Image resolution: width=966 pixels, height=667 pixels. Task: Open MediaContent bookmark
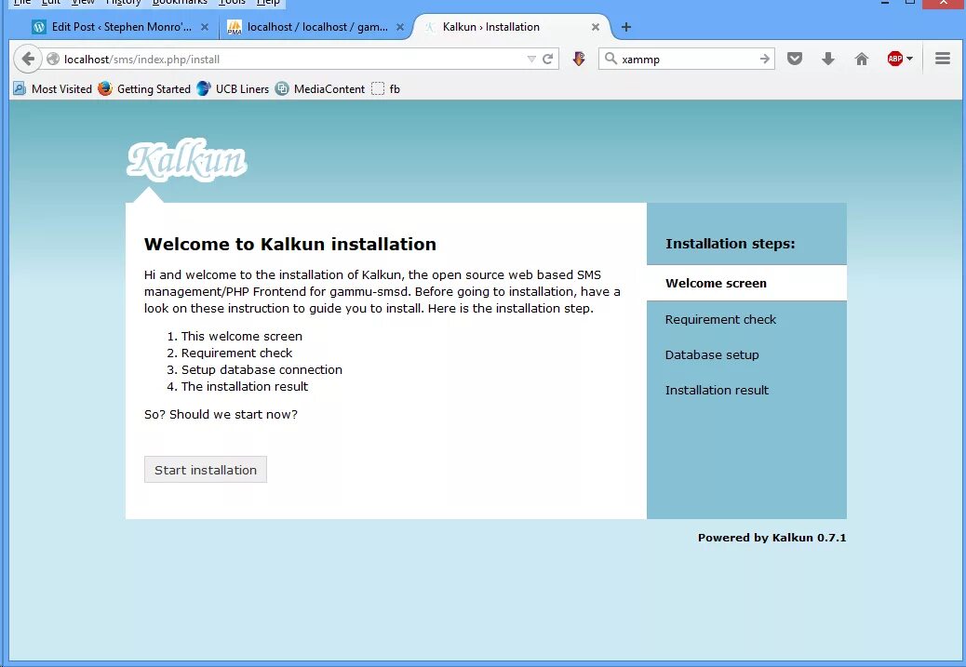(x=320, y=89)
